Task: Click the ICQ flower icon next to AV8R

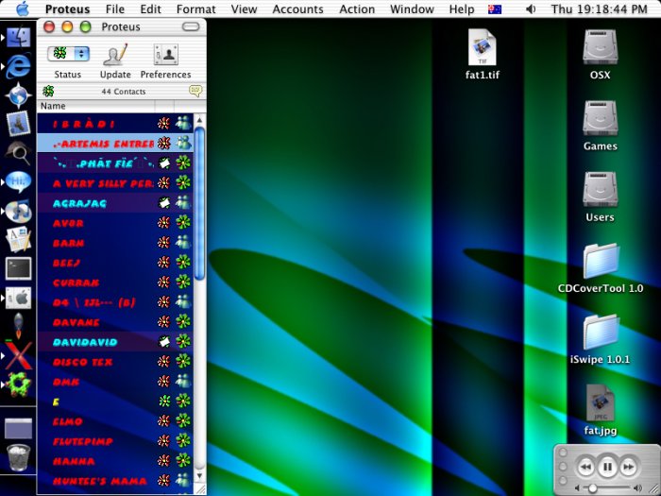Action: click(183, 222)
